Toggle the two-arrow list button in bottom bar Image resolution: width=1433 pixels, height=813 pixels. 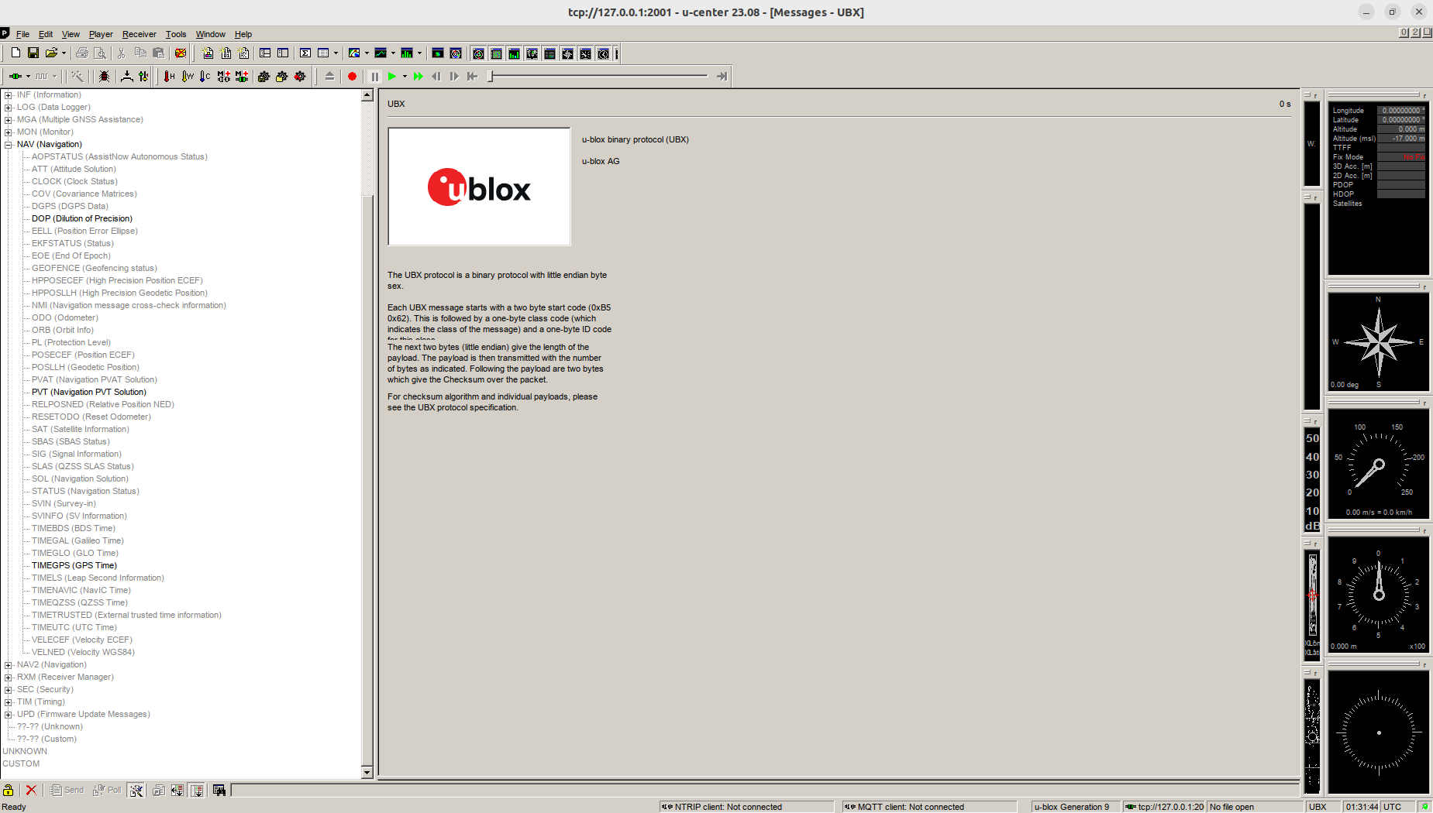coord(177,790)
